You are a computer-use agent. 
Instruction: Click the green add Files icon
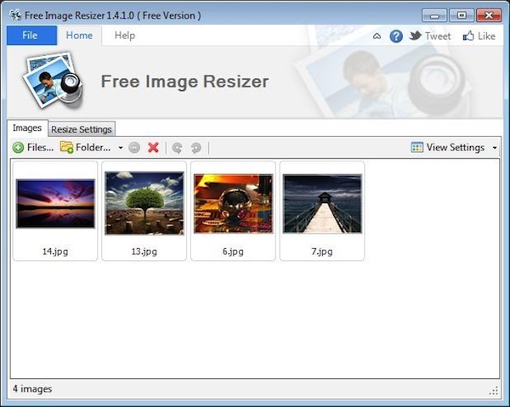click(x=18, y=148)
